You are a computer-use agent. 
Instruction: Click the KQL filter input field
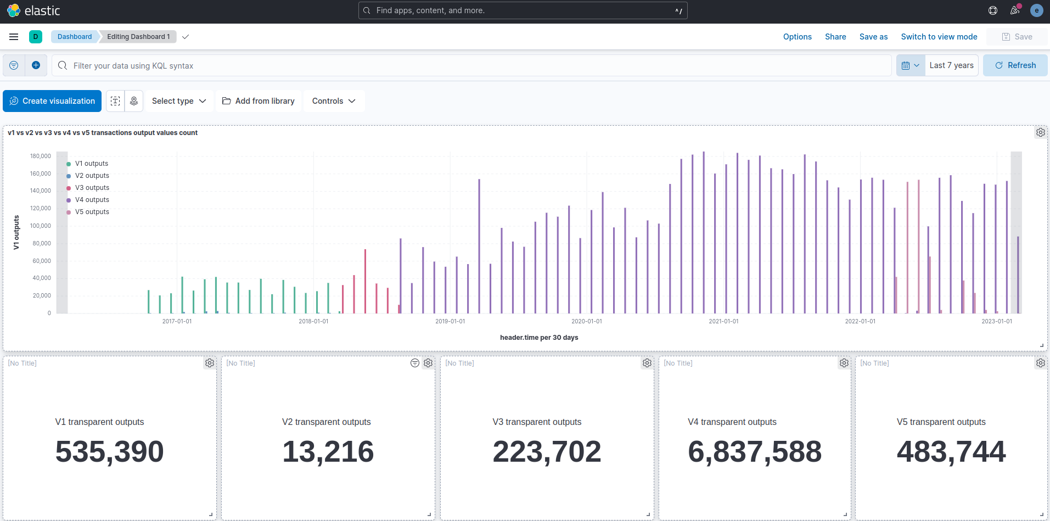pos(472,66)
